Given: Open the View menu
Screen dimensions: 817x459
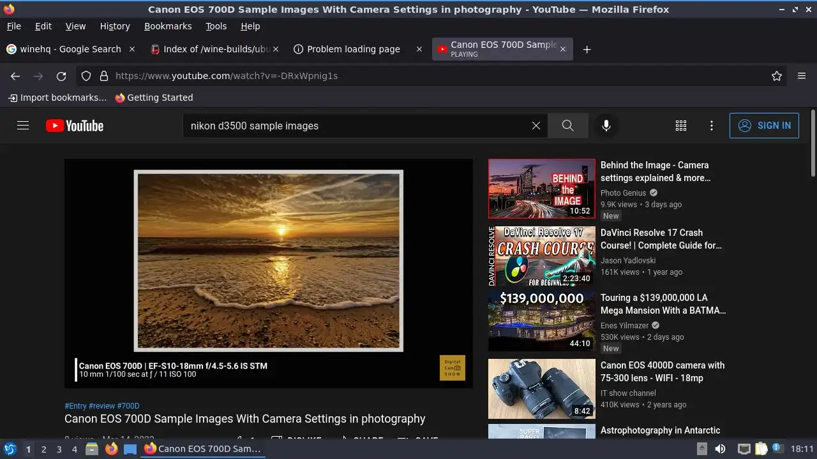Looking at the screenshot, I should click(75, 26).
